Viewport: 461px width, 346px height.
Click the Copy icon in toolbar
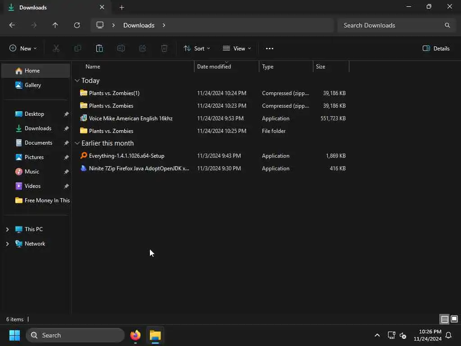point(77,48)
